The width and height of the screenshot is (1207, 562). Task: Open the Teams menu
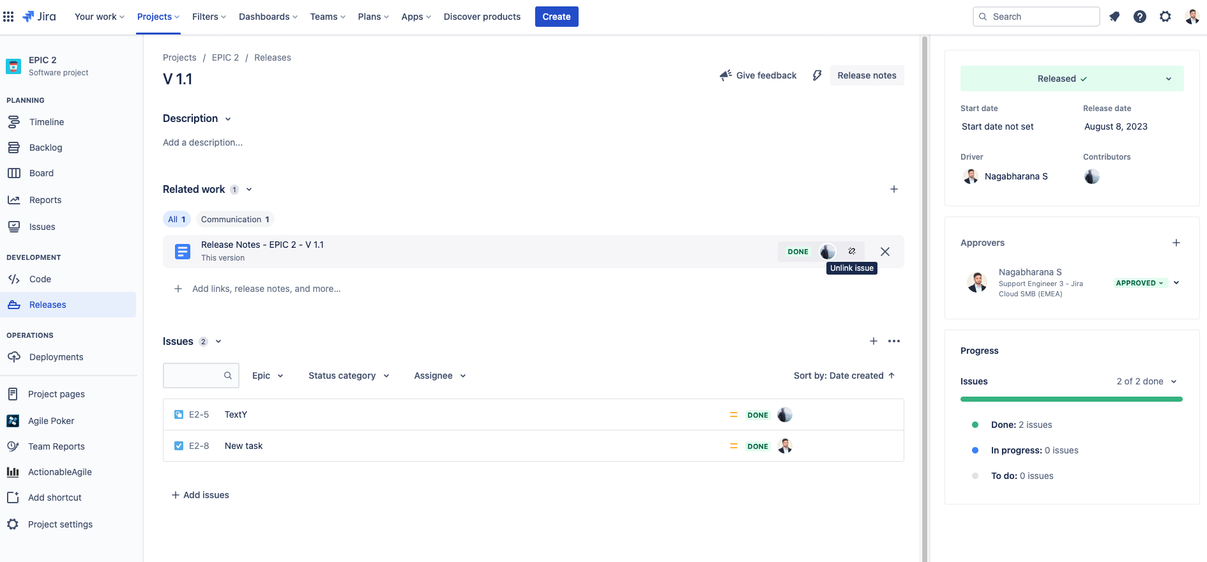328,17
